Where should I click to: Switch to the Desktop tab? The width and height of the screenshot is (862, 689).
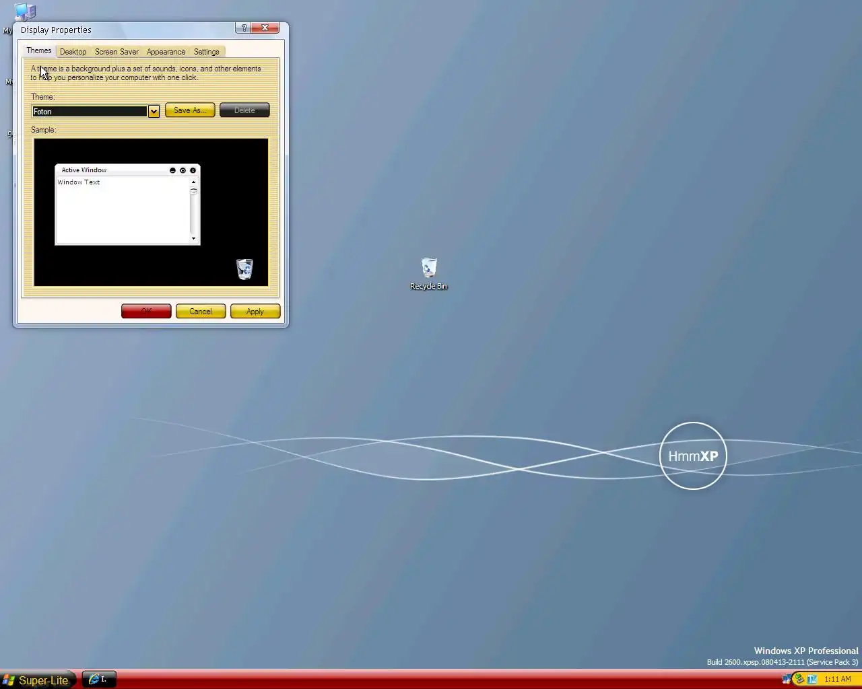(73, 52)
